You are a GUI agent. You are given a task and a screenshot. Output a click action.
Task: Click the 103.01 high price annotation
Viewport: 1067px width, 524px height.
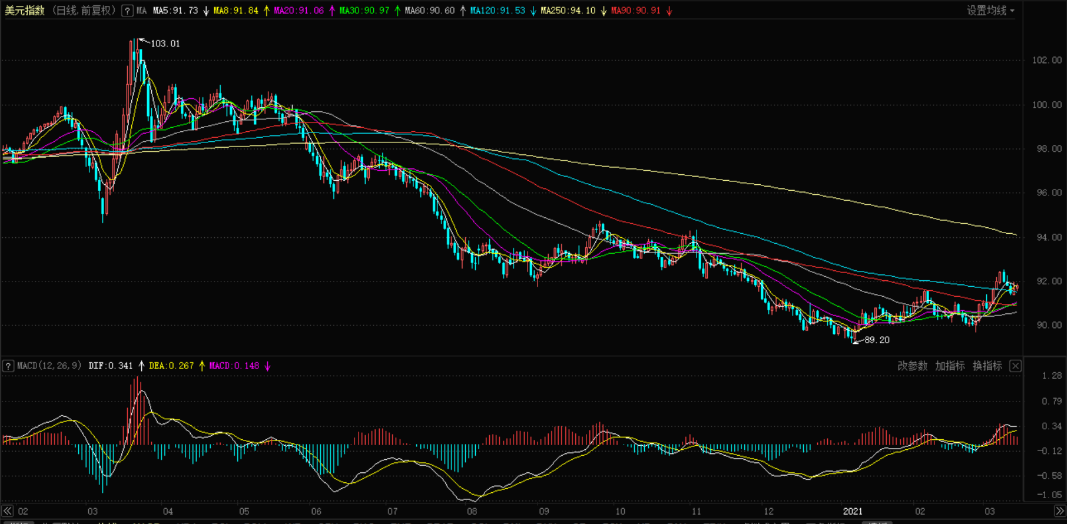165,44
